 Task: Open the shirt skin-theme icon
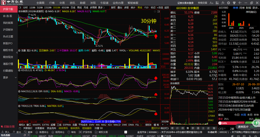click(234, 3)
